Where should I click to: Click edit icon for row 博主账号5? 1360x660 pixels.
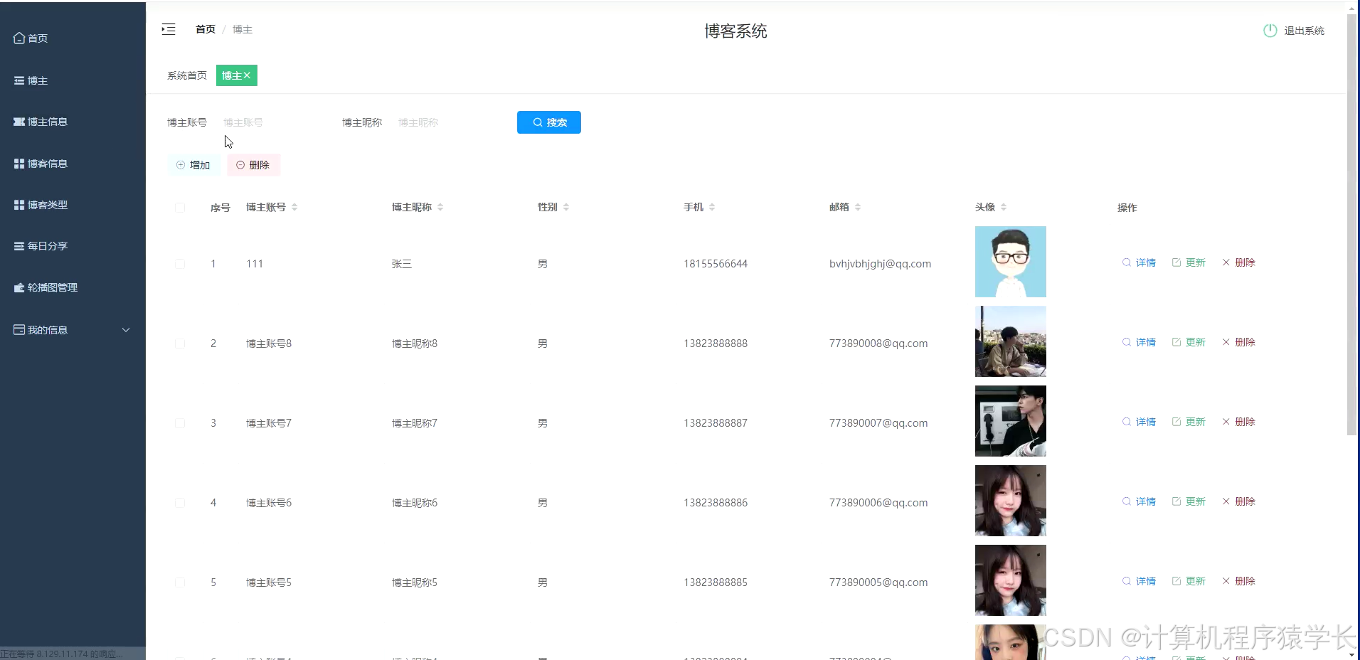[x=1176, y=581]
